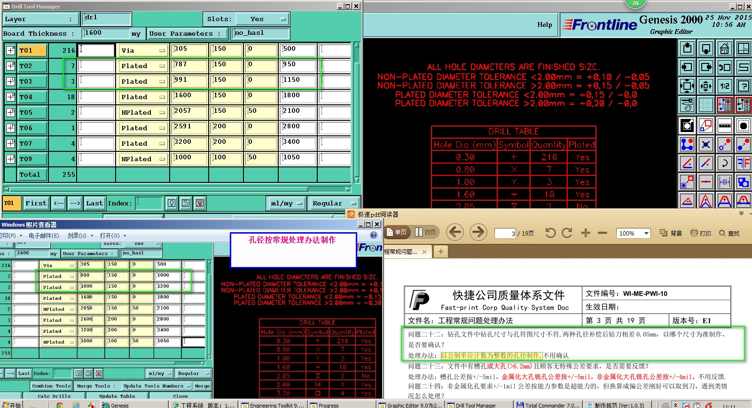Click the curved rotate arrow icon
The width and height of the screenshot is (752, 408).
725,163
